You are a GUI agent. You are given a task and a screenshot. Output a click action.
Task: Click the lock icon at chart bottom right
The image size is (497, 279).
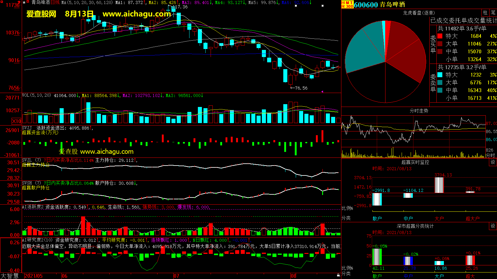click(x=338, y=275)
